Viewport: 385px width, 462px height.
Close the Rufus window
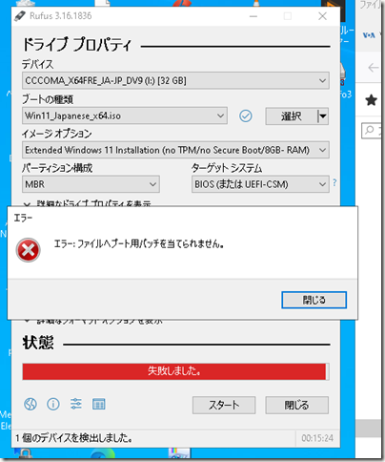point(322,16)
